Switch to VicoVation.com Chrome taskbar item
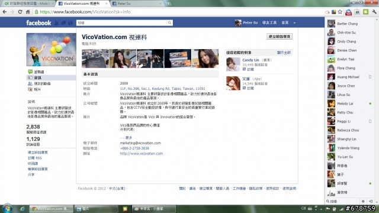 click(52, 209)
